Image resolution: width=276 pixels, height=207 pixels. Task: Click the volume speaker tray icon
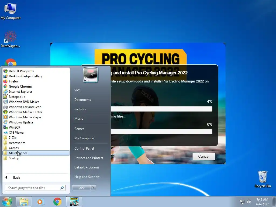pyautogui.click(x=249, y=202)
